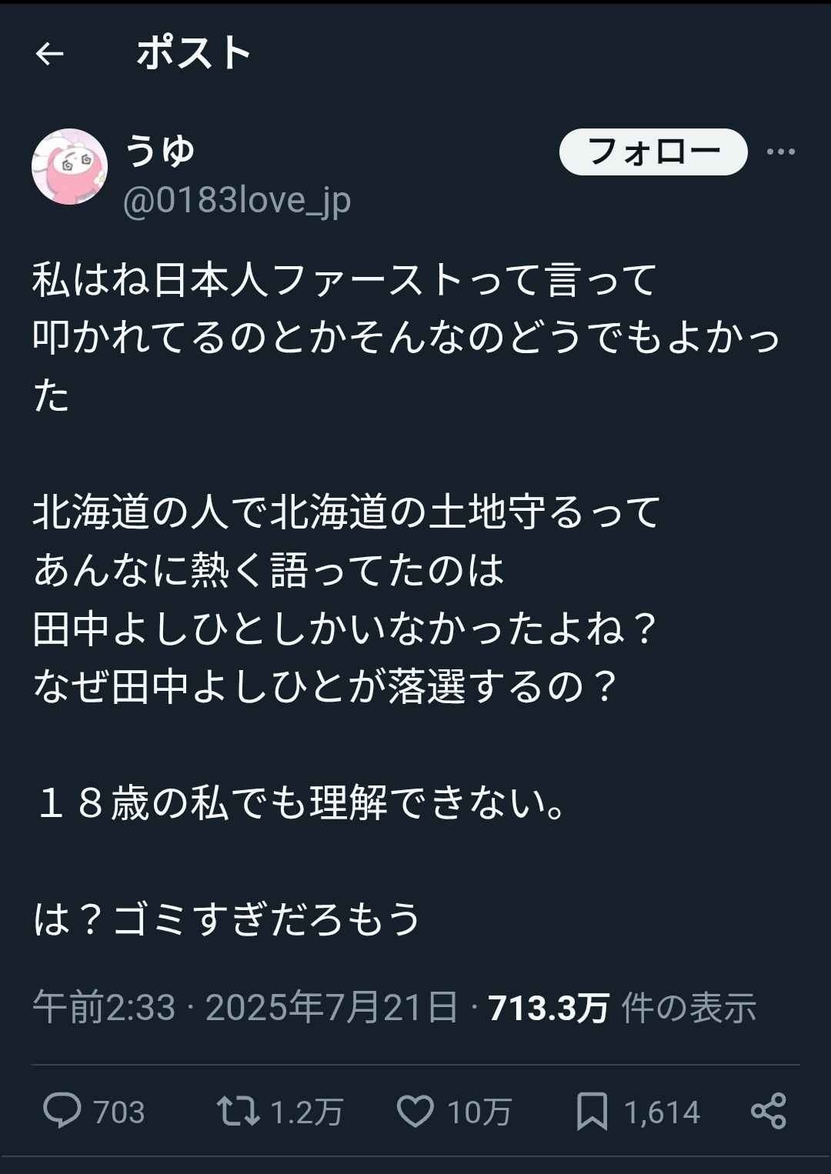Image resolution: width=831 pixels, height=1174 pixels.
Task: Tap the 1,614 bookmarks count
Action: pyautogui.click(x=662, y=1112)
